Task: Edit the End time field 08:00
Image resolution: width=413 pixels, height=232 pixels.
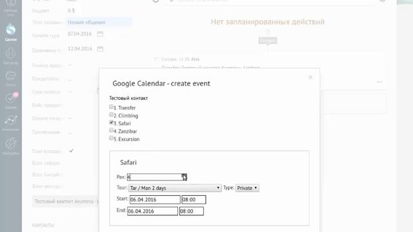Action: click(192, 211)
